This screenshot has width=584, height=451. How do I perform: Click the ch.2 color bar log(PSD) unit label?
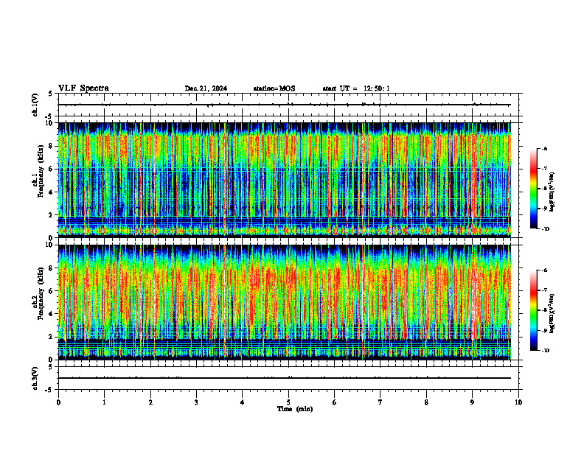pos(553,314)
